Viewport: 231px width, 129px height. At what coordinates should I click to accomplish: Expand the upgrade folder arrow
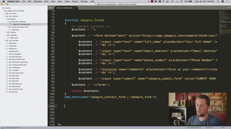pos(6,35)
